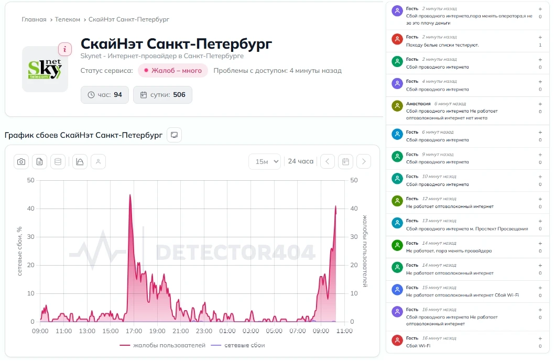Upvote the comment posted 12 минут назад
Image resolution: width=555 pixels, height=362 pixels.
click(x=540, y=199)
